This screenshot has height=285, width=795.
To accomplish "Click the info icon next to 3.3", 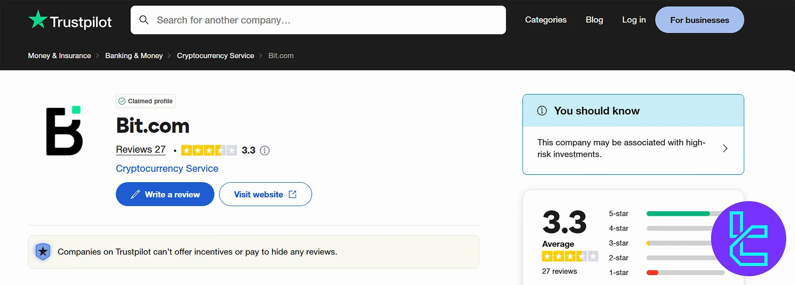I will point(265,150).
